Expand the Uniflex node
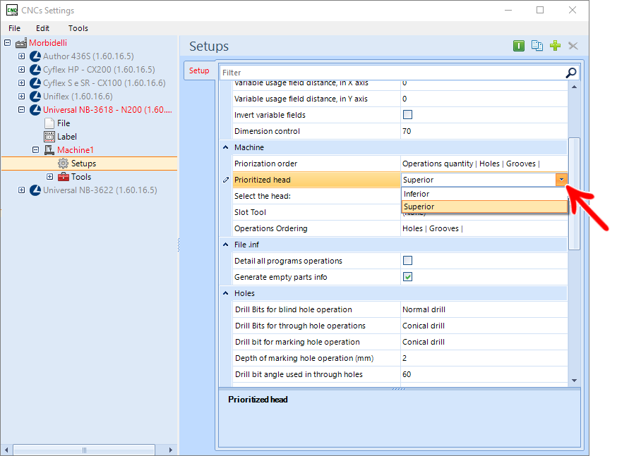The width and height of the screenshot is (617, 456). 22,97
